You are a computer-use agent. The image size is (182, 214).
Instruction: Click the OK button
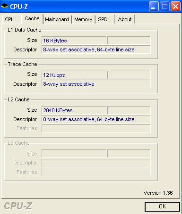(x=162, y=206)
